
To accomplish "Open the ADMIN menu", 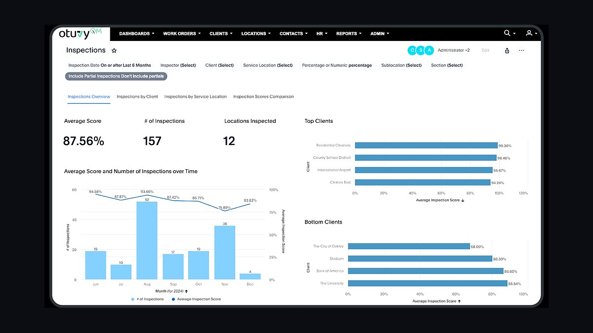I will point(380,34).
